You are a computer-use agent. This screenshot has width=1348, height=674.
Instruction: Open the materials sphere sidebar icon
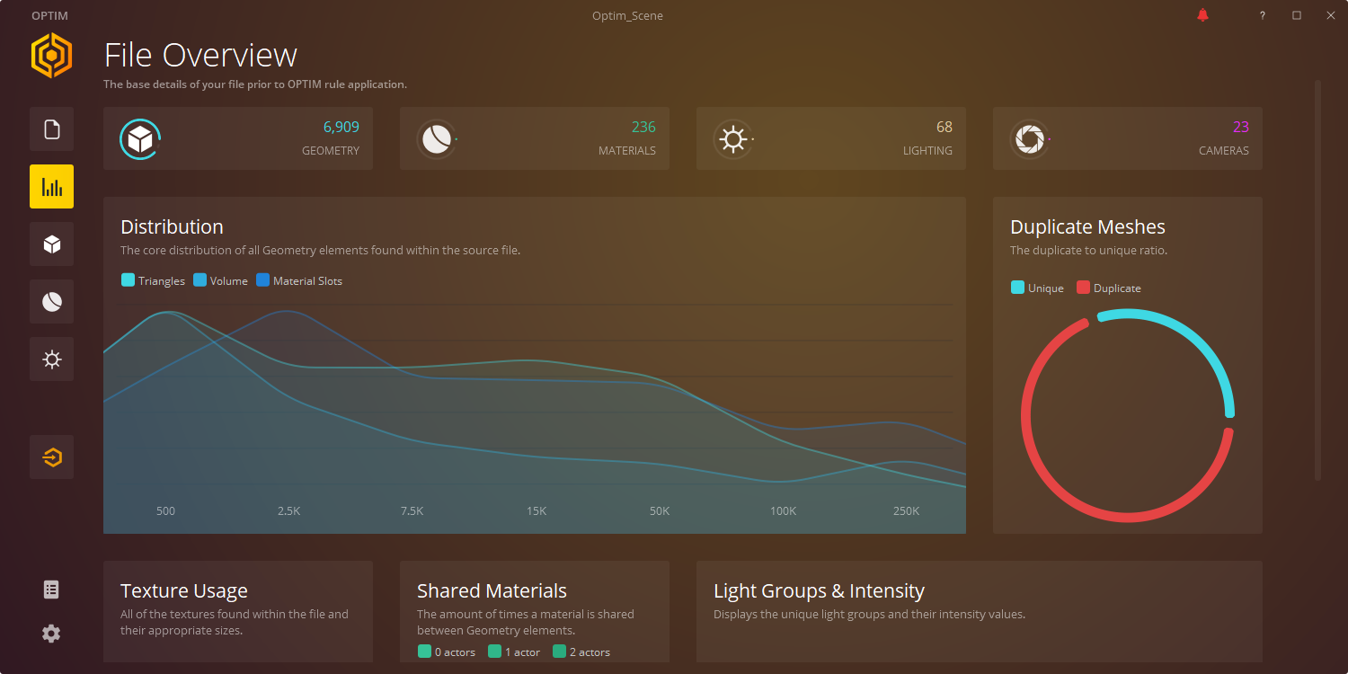pos(51,302)
